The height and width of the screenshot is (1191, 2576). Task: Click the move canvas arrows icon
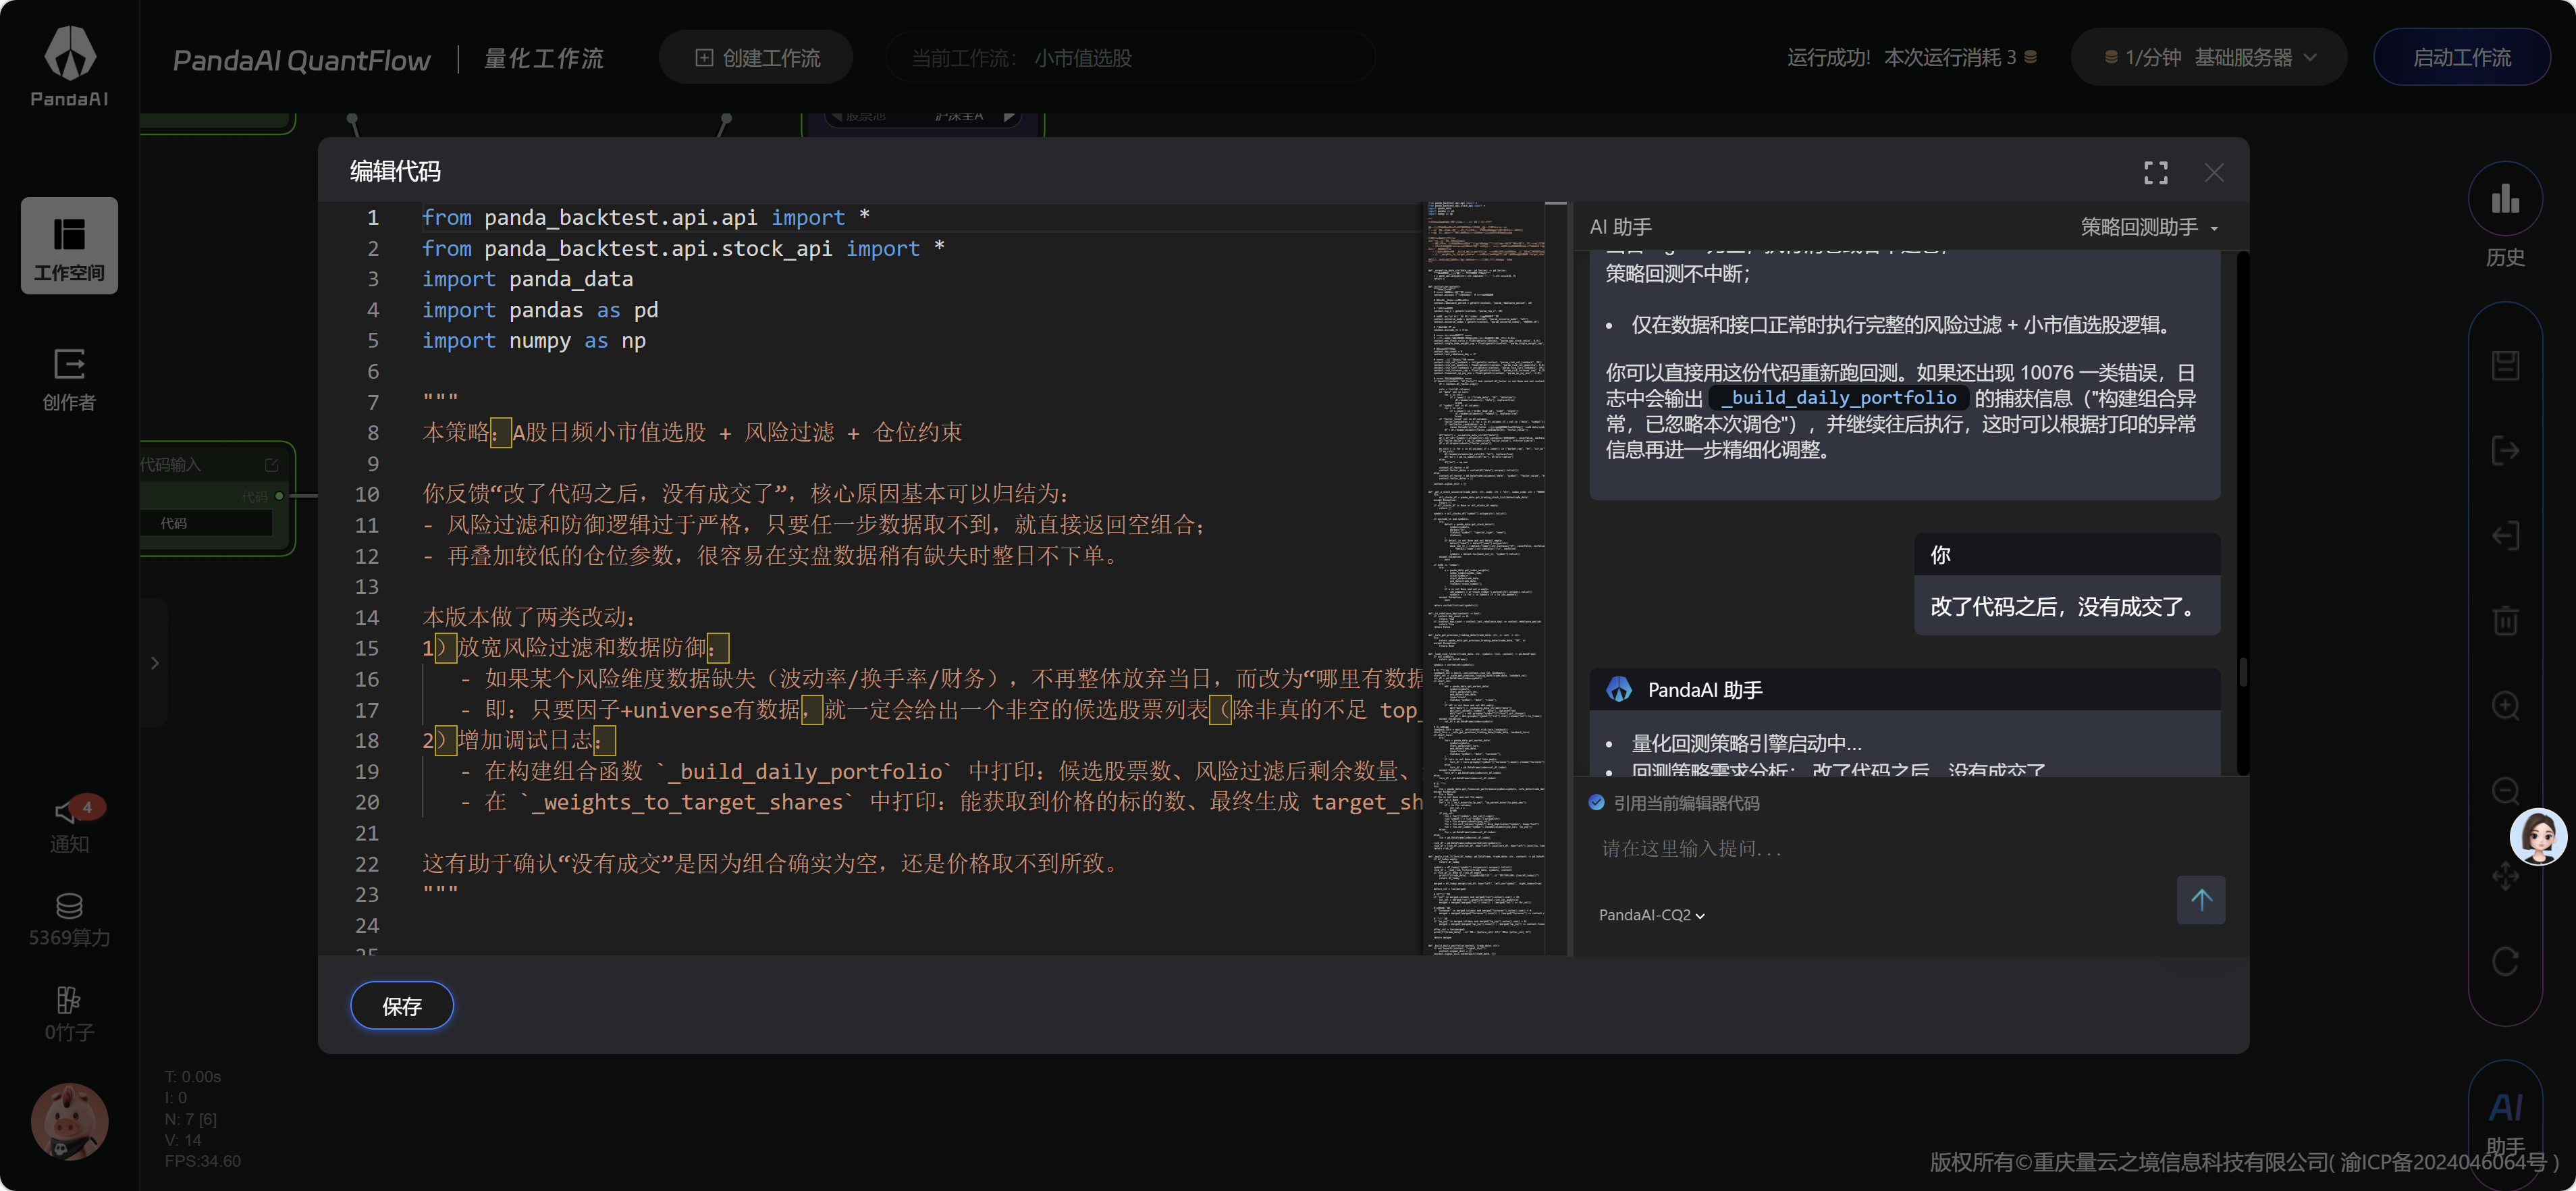(2505, 876)
